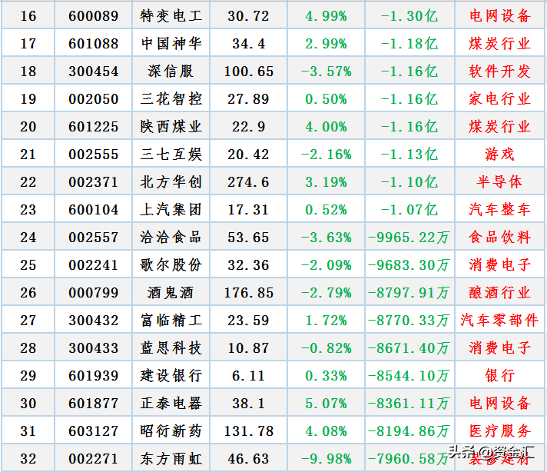Select stock name 酒鬼酒
Viewport: 547px width, 472px height.
click(171, 293)
